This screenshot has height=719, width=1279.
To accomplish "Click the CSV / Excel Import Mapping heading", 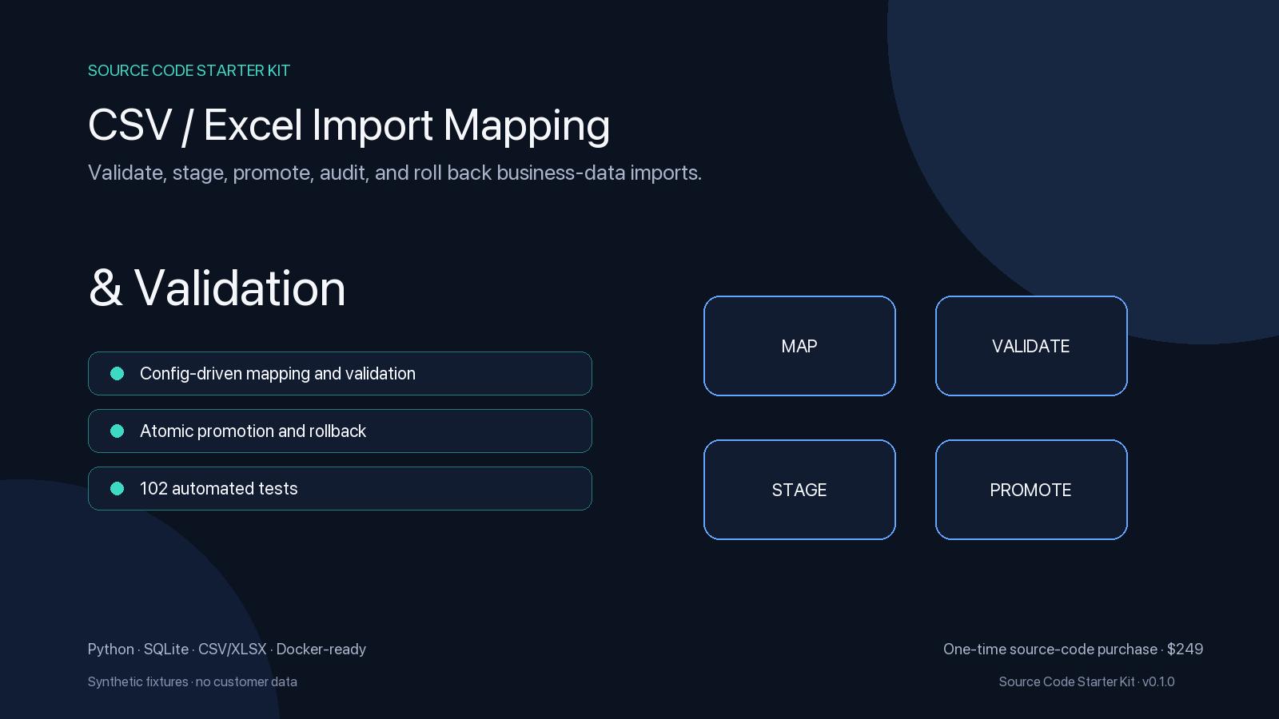I will 349,125.
